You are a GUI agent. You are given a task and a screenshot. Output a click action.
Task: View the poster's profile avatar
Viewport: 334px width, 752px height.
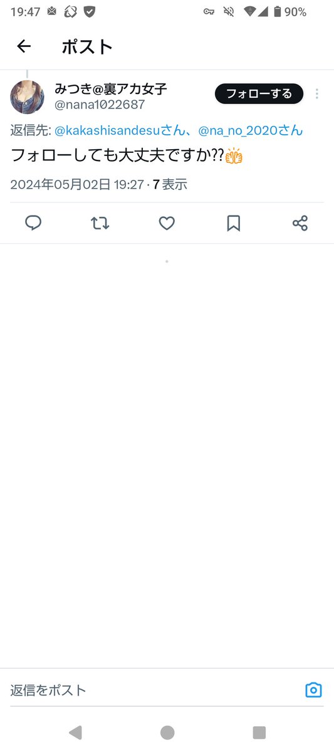(x=27, y=97)
